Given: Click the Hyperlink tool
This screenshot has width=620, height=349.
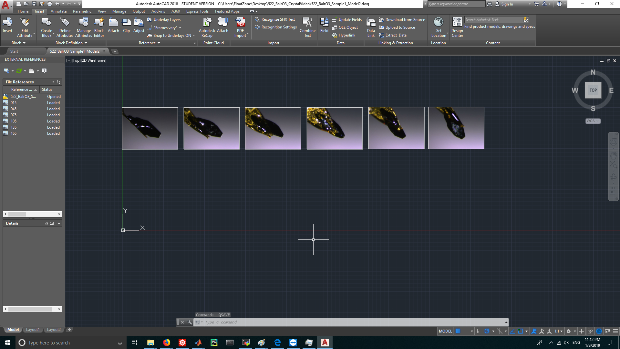Looking at the screenshot, I should pos(344,35).
